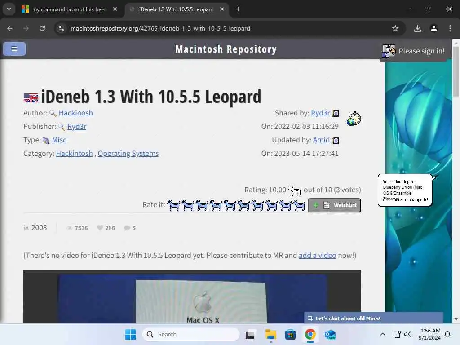Open the Misc type link
The image size is (460, 345).
(59, 140)
